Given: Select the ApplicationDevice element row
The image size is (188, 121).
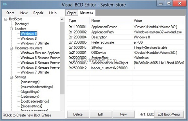Looking at the screenshot, I should point(125,27).
